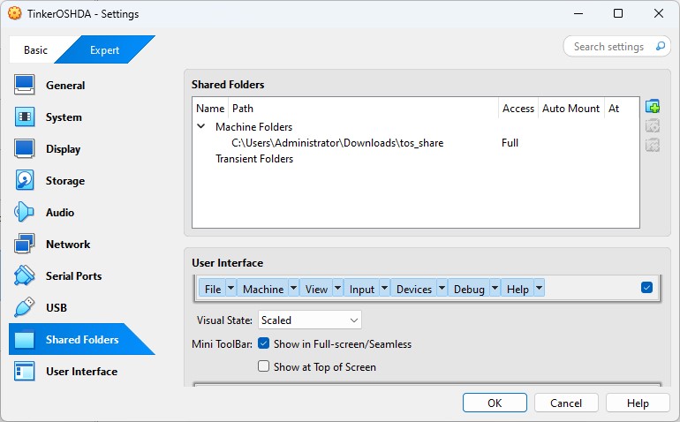This screenshot has height=422, width=680.
Task: Select the tos_share folder path row
Action: coord(416,143)
